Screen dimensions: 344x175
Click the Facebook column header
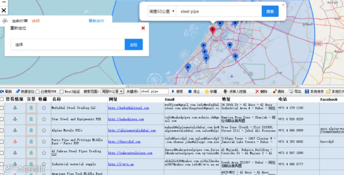329,99
